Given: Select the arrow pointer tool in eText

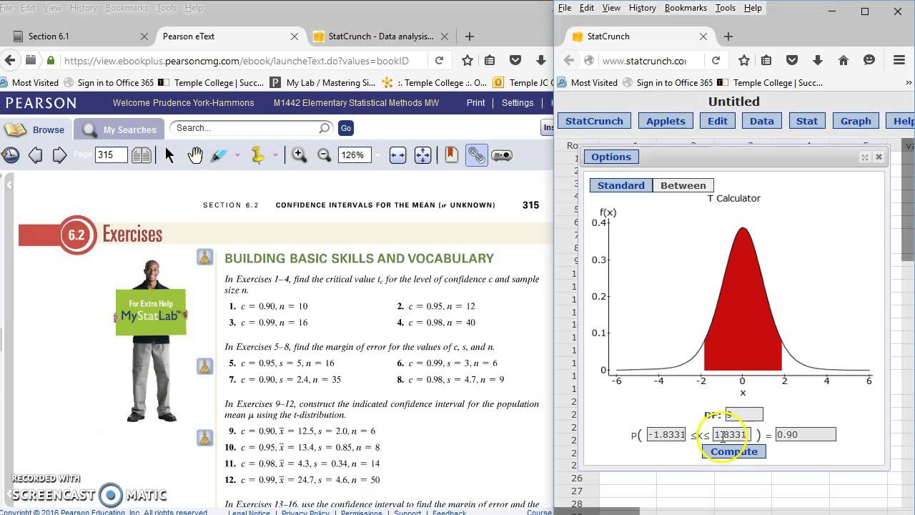Looking at the screenshot, I should [x=169, y=155].
